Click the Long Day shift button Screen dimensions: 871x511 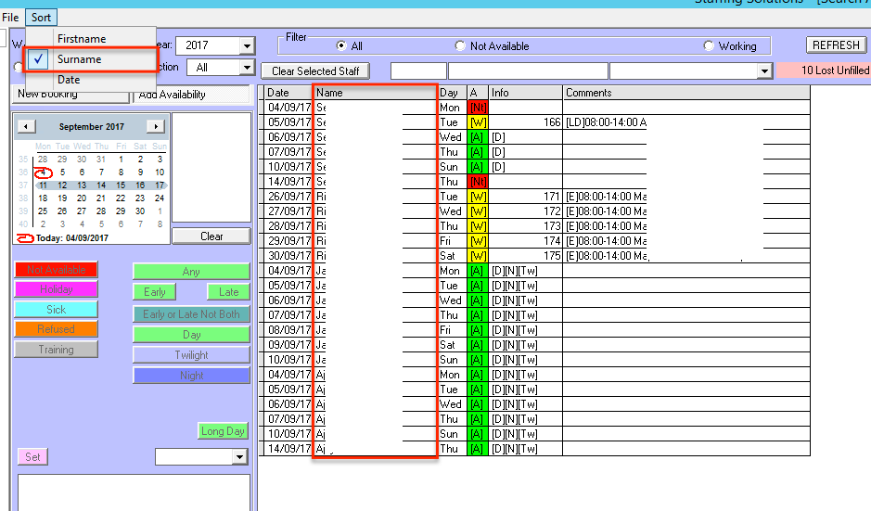(x=223, y=431)
